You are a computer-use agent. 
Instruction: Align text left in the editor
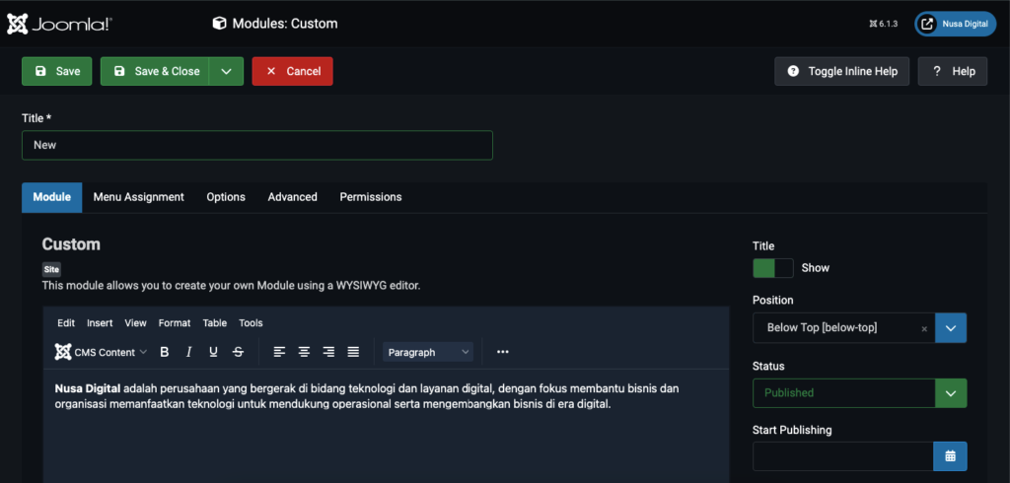point(279,352)
